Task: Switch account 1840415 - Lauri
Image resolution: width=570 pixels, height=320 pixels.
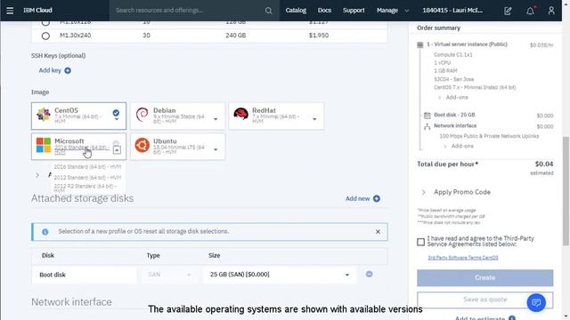Action: tap(452, 11)
